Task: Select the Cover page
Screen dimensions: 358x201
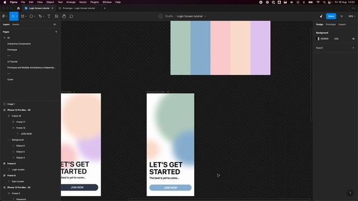Action: [10, 79]
